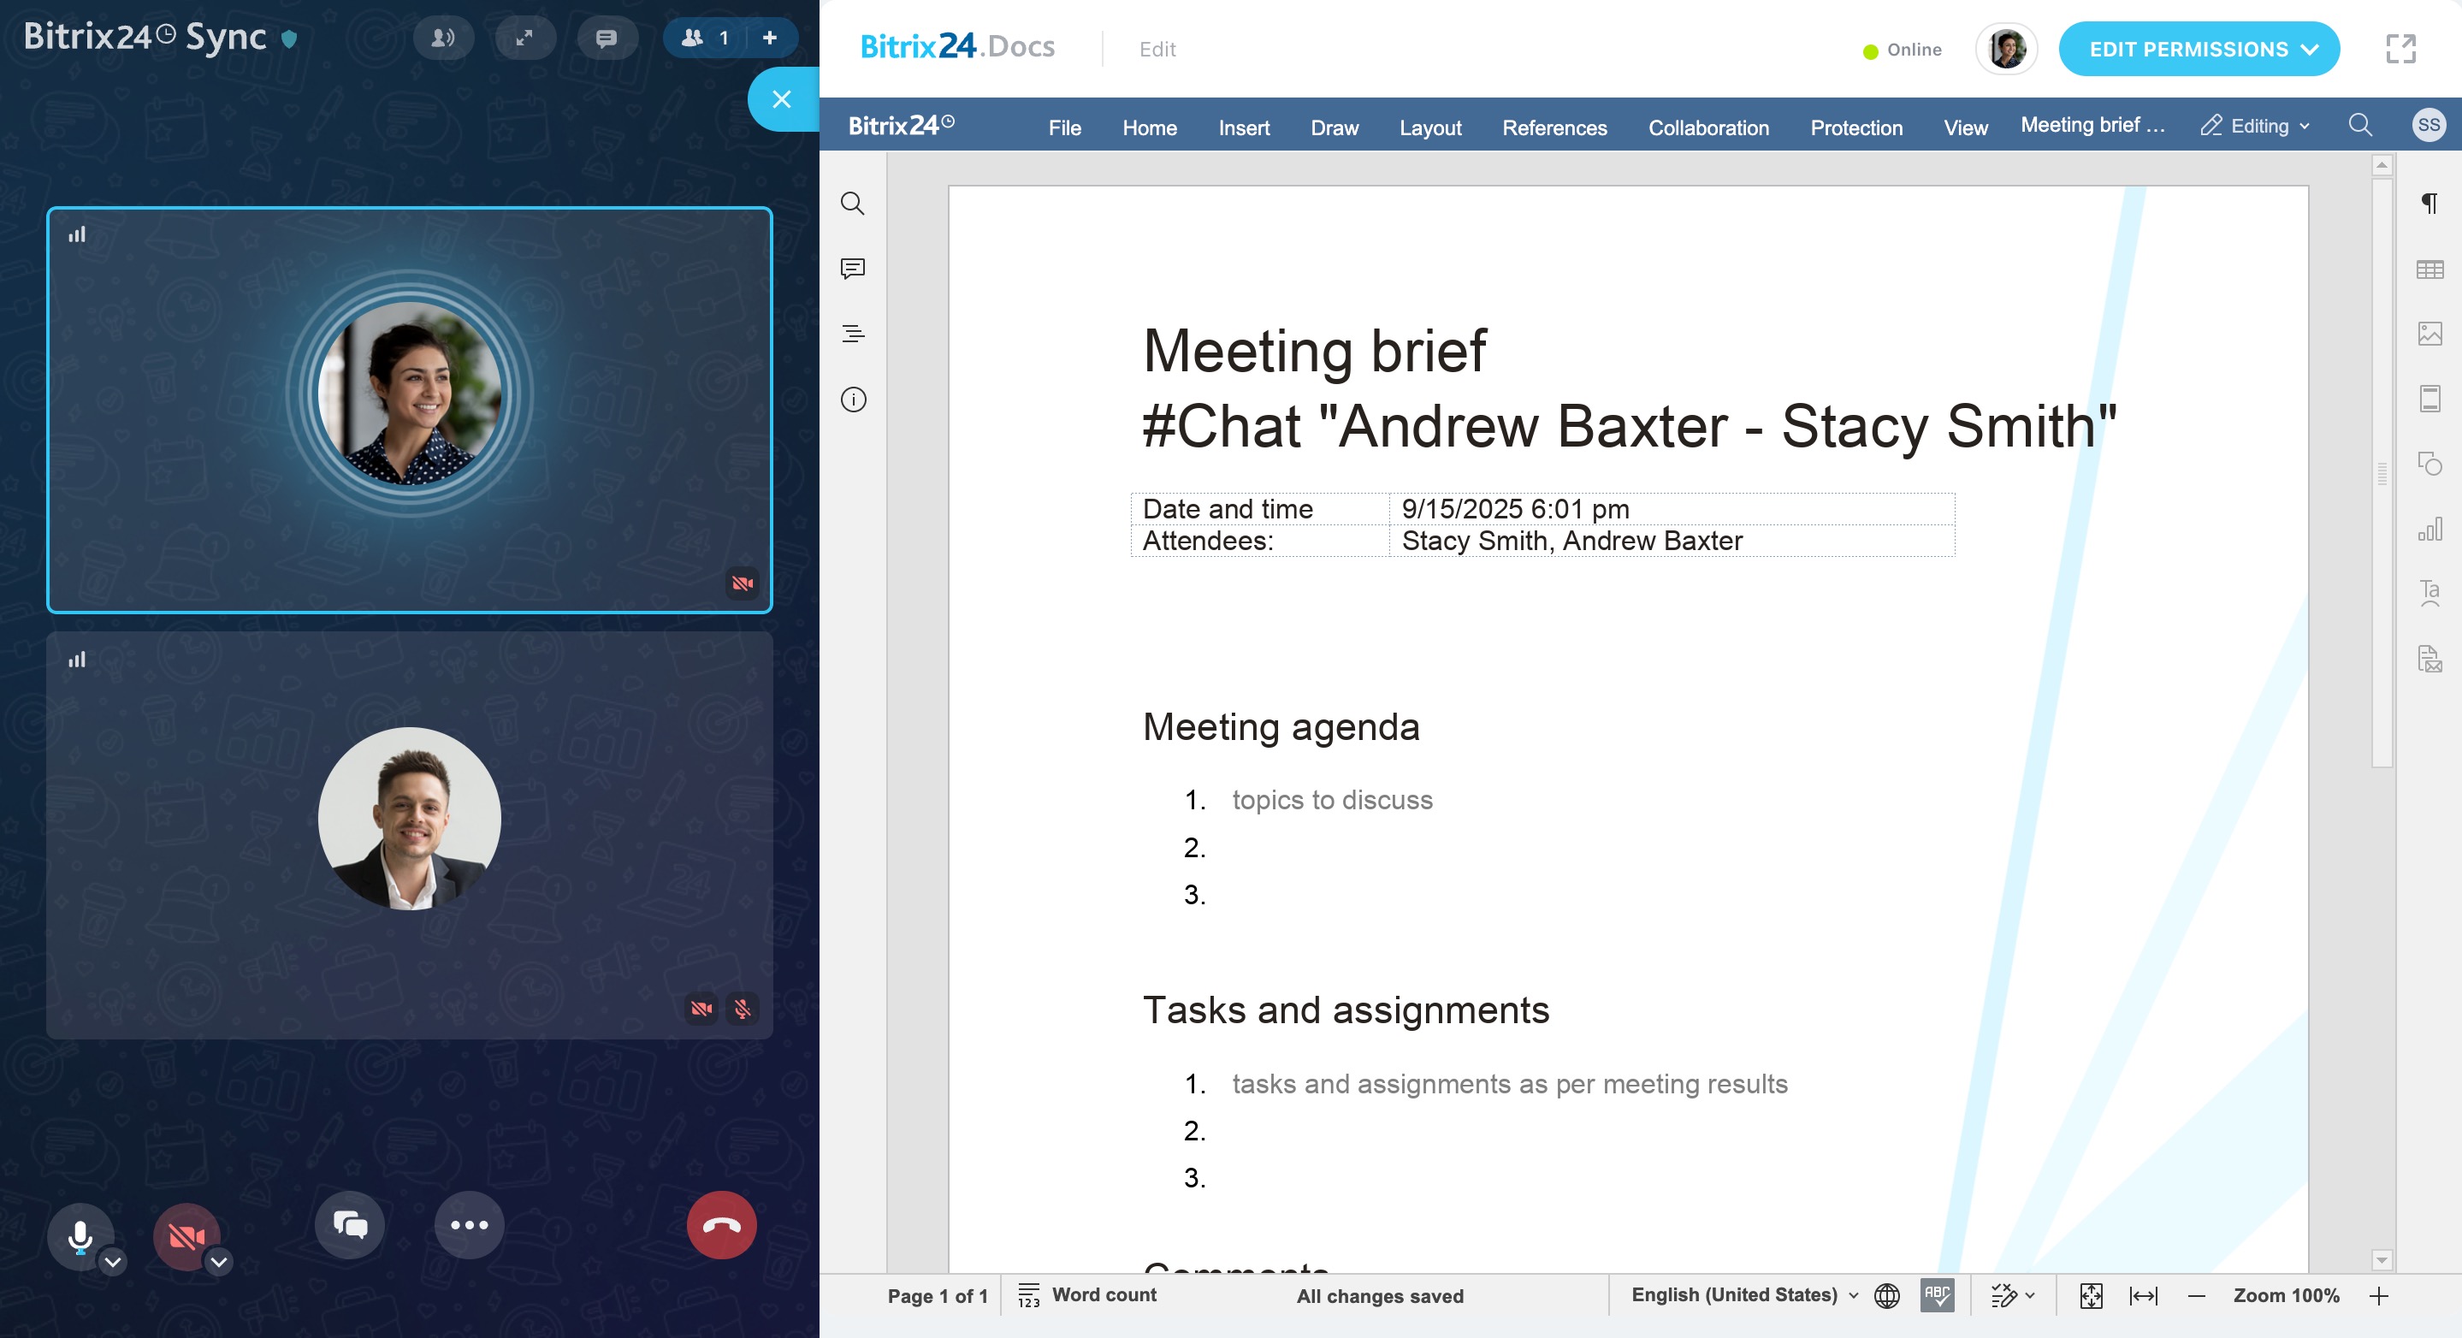
Task: Hang up the call with the red button
Action: (722, 1224)
